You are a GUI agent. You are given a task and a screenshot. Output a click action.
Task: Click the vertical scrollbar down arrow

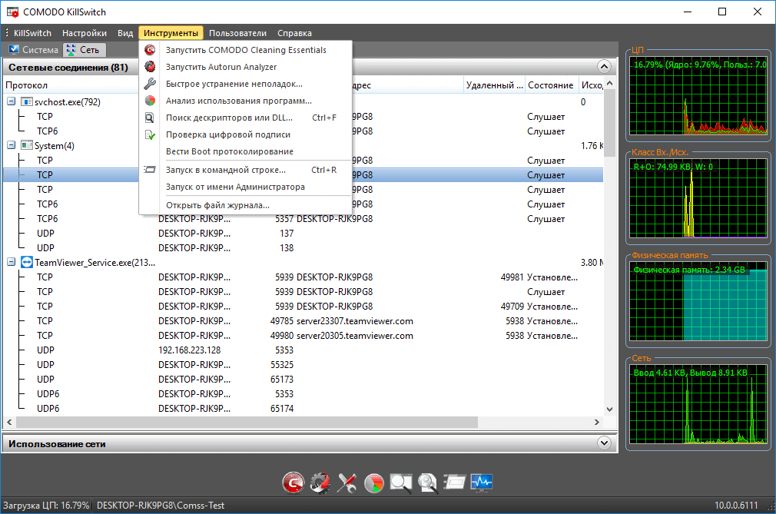[x=611, y=411]
